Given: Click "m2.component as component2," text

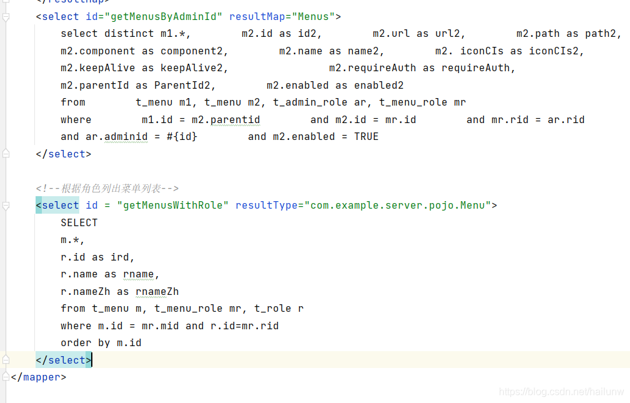Looking at the screenshot, I should [x=145, y=51].
